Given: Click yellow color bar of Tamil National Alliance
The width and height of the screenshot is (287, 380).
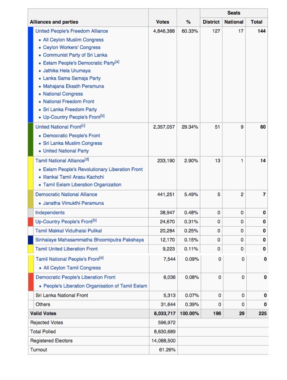Looking at the screenshot, I should (30, 173).
